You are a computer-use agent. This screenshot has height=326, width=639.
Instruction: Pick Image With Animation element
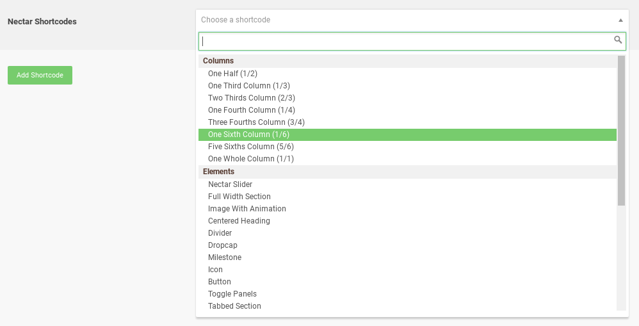tap(407, 209)
